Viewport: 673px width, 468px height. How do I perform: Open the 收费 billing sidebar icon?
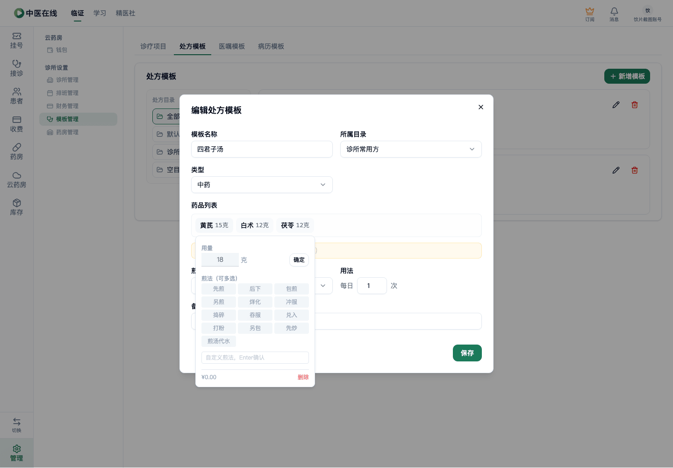16,124
